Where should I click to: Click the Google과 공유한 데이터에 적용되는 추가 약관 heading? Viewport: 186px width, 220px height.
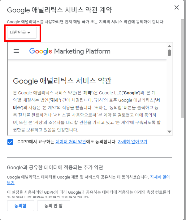point(55,167)
